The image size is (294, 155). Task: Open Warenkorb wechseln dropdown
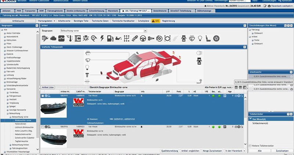coord(281,6)
